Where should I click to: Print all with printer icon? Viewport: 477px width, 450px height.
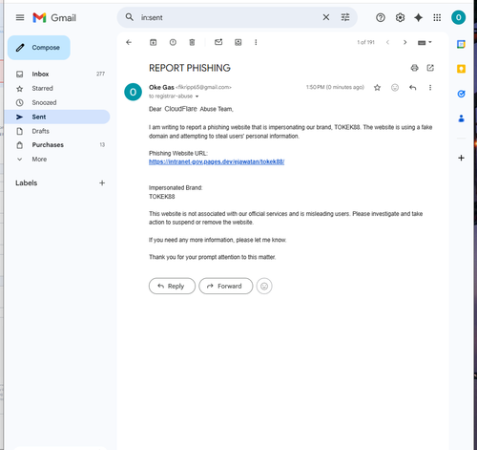(x=414, y=68)
